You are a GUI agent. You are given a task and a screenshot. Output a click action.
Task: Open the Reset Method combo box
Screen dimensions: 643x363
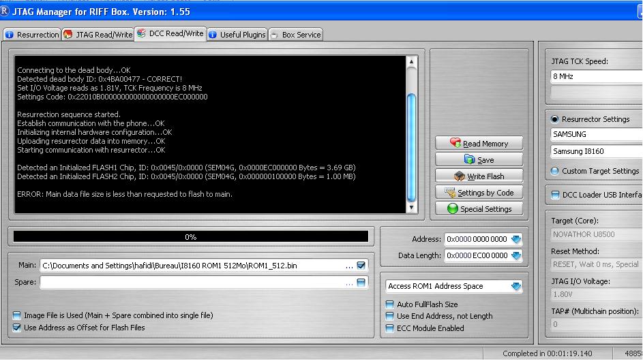point(597,264)
